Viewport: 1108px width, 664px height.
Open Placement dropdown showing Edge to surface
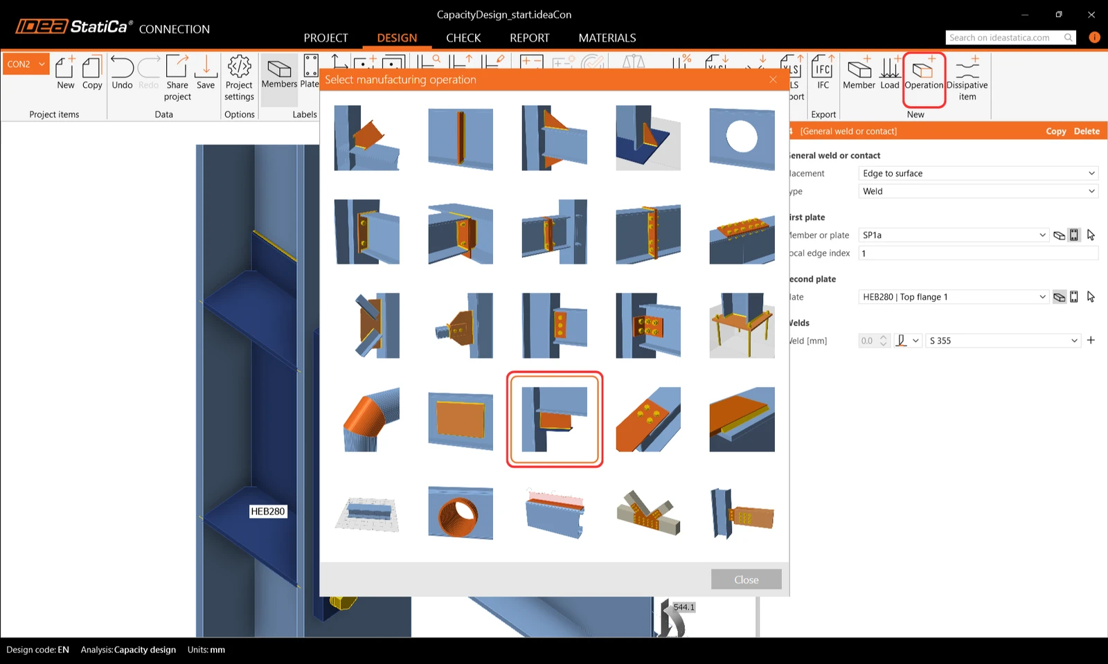(979, 173)
